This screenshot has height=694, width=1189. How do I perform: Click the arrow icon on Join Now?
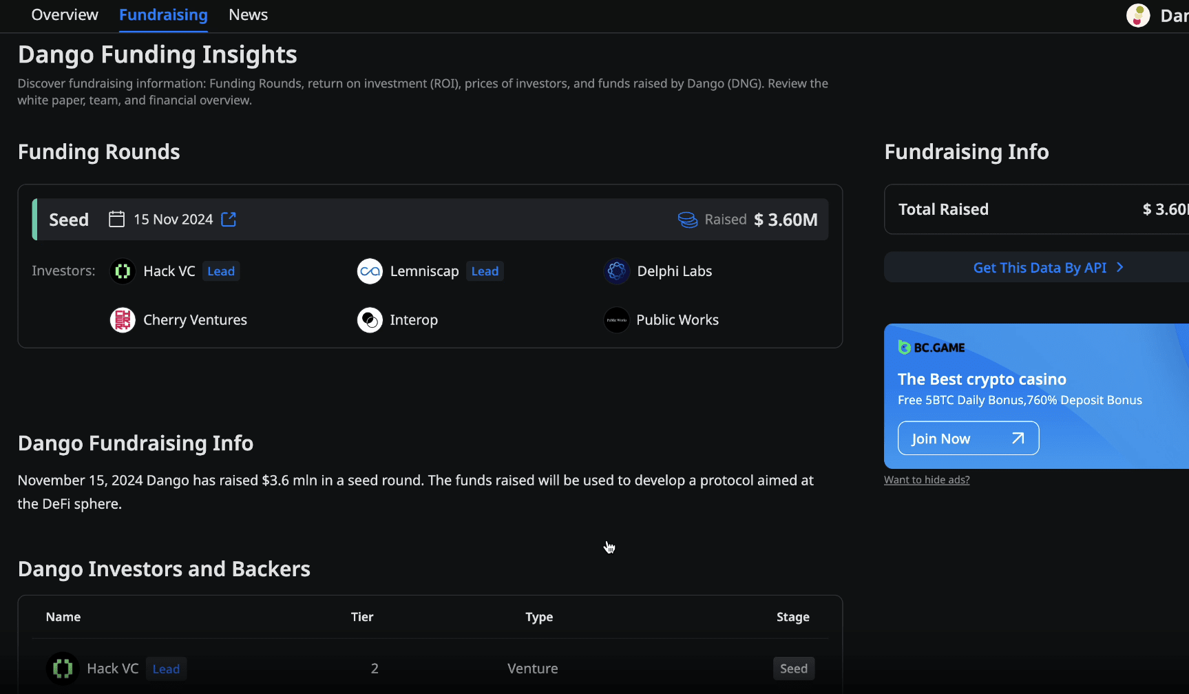point(1018,439)
